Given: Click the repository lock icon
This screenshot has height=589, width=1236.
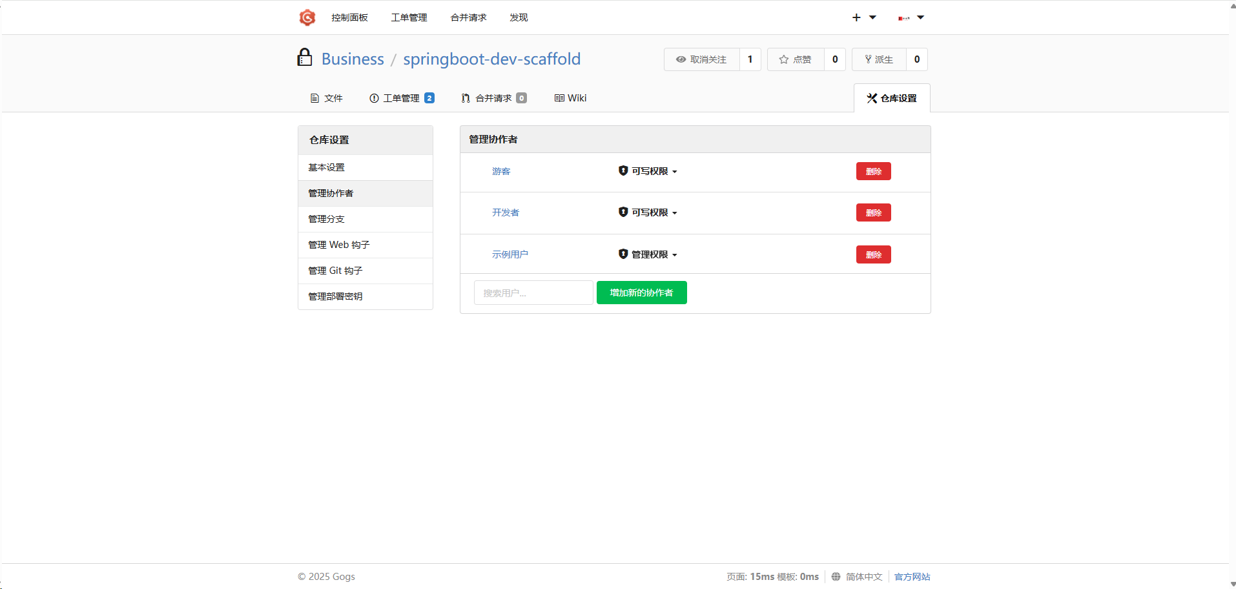Looking at the screenshot, I should [305, 58].
